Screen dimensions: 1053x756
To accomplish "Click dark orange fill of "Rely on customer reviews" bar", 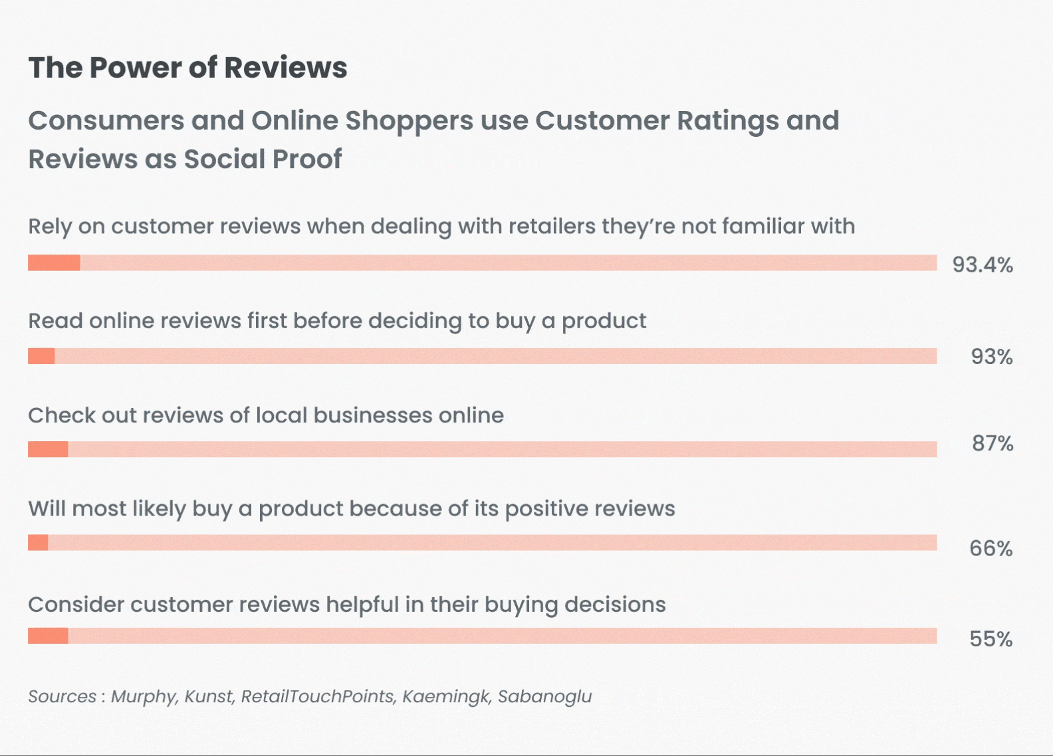I will [x=54, y=263].
